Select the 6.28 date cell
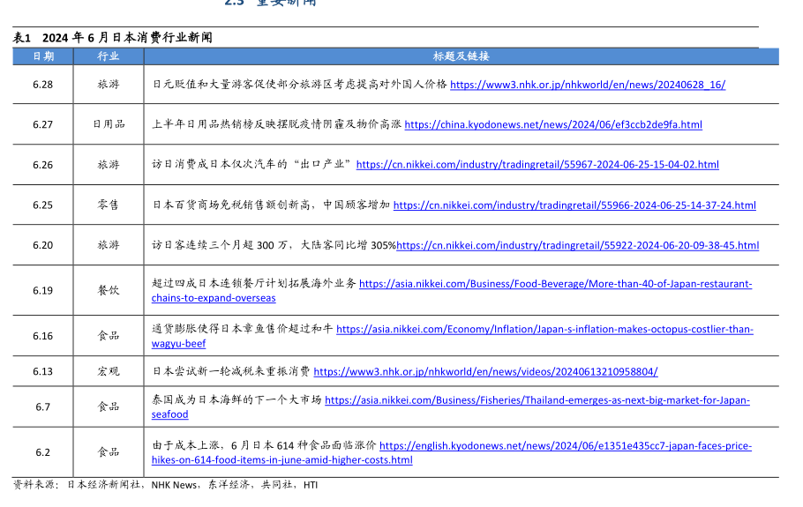Viewport: 803px width, 507px height. (43, 85)
